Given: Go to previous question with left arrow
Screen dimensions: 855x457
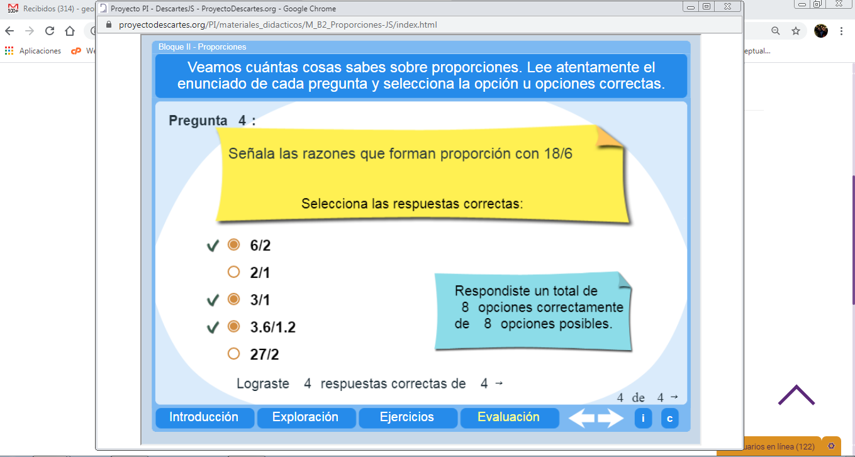Looking at the screenshot, I should 581,419.
